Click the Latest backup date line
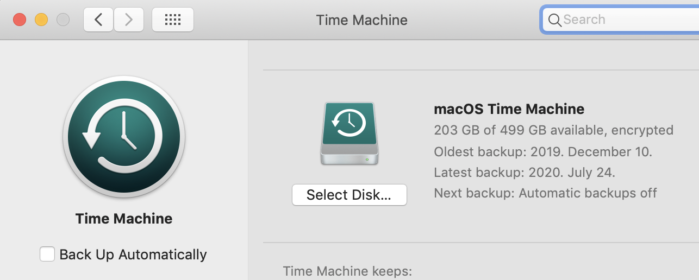This screenshot has height=280, width=699. [x=525, y=173]
